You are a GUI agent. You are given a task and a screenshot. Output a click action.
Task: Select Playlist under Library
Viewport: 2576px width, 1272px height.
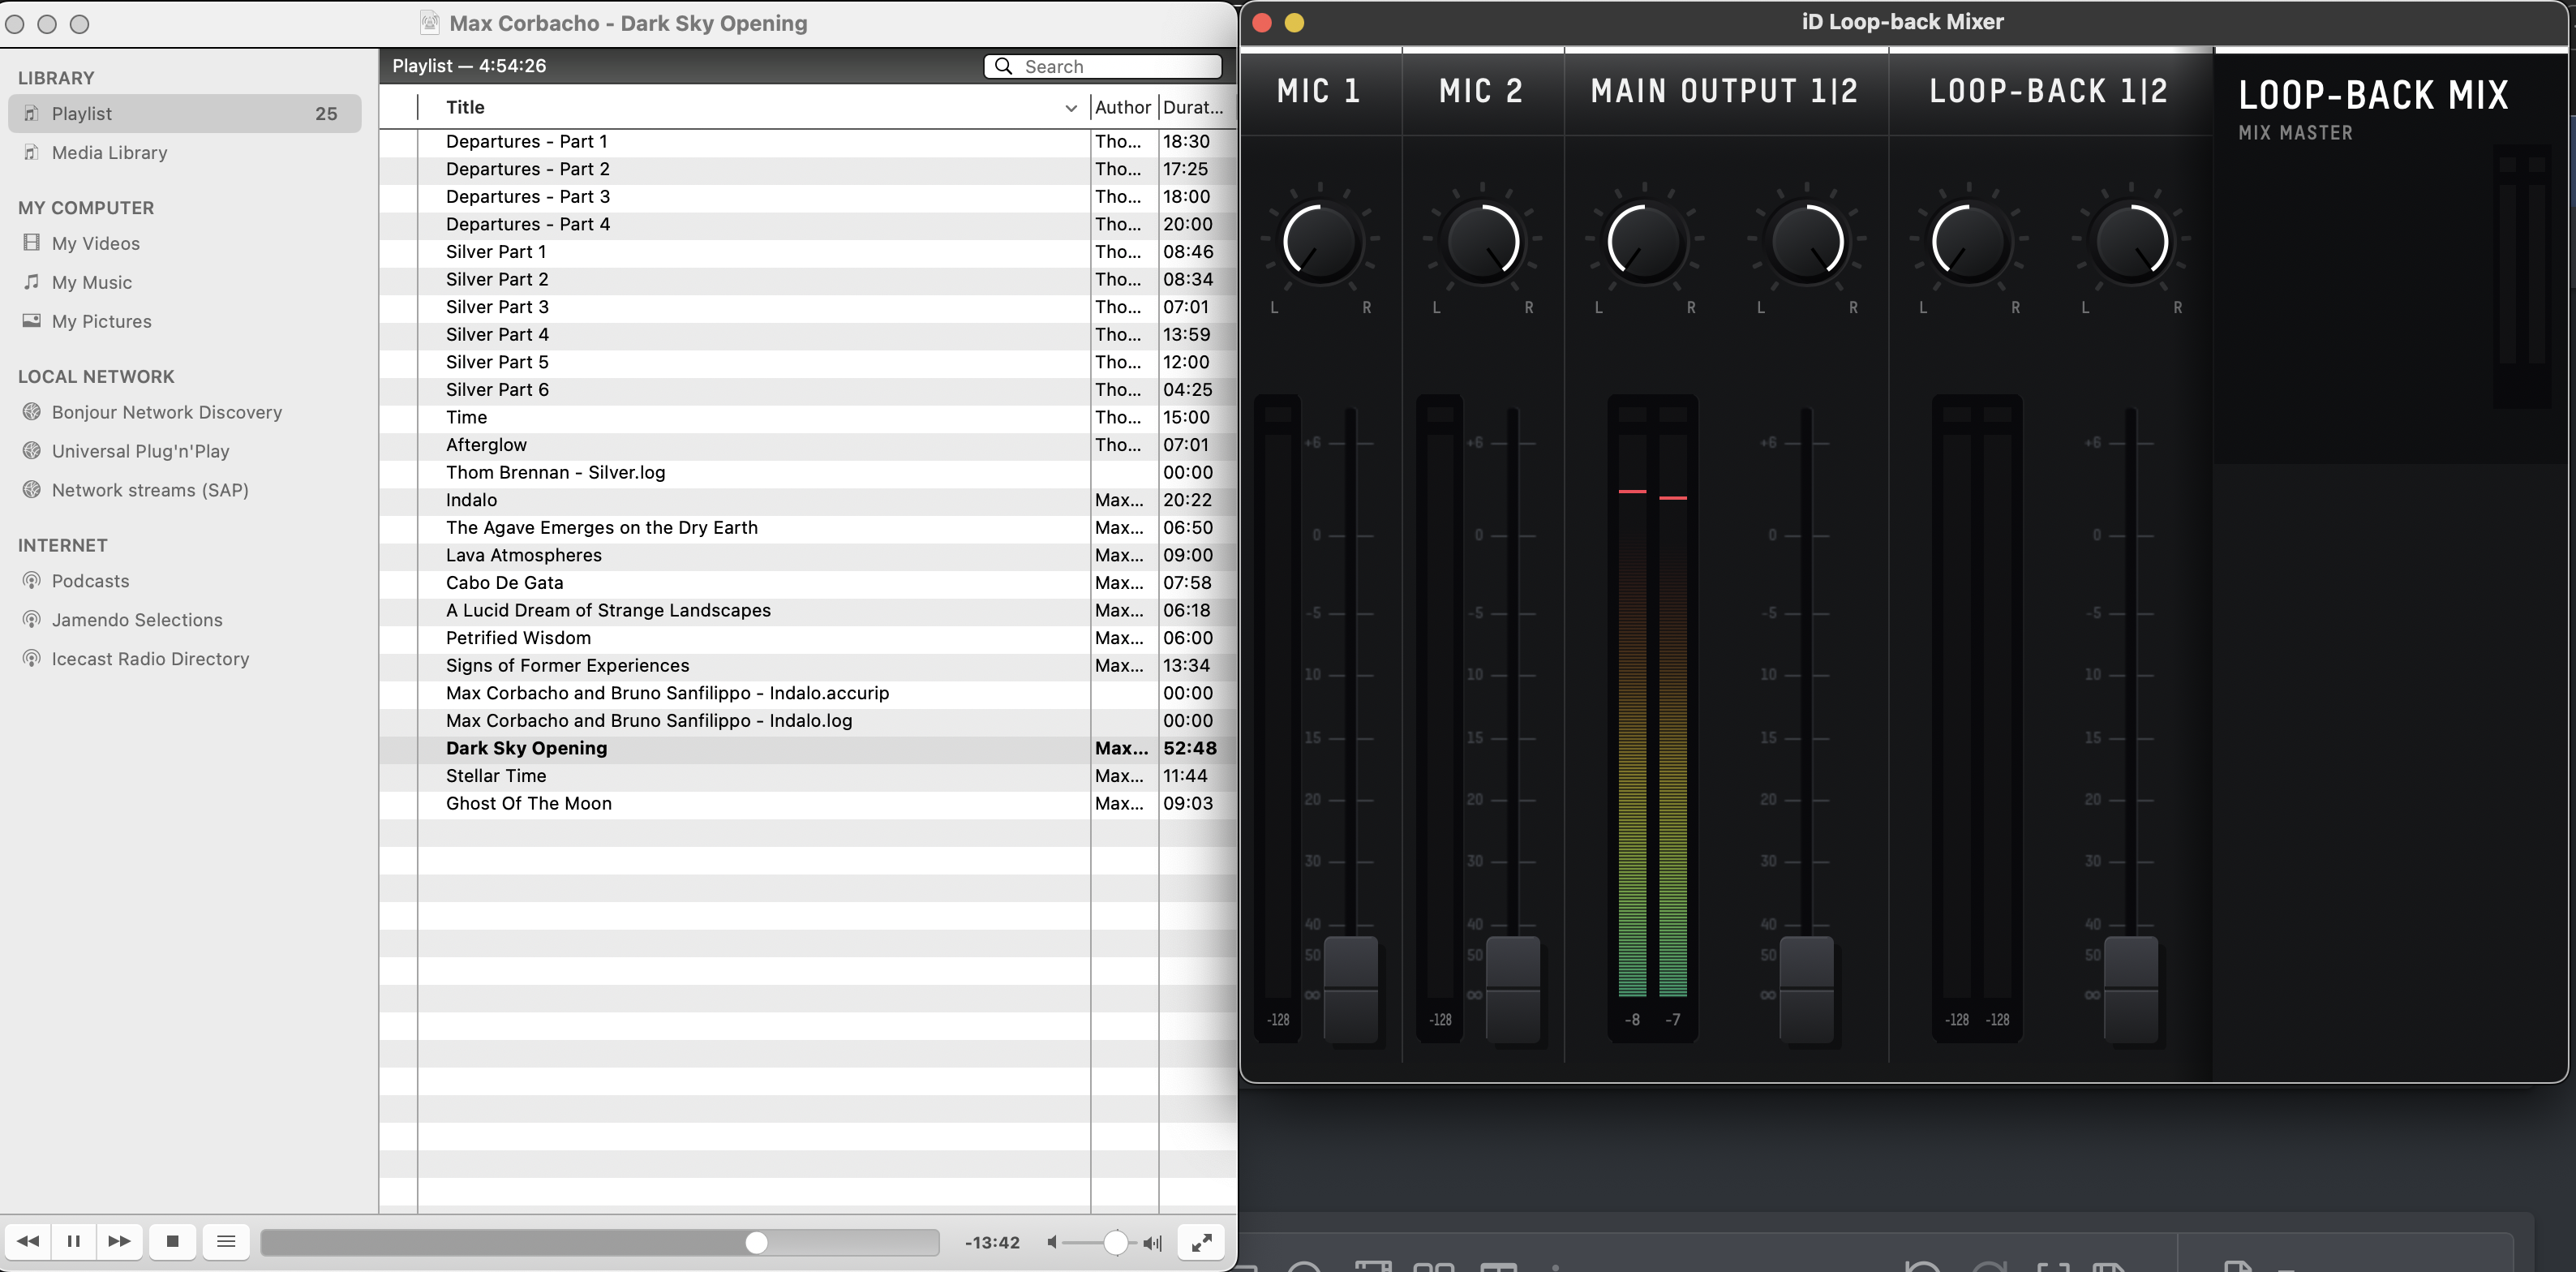[82, 113]
